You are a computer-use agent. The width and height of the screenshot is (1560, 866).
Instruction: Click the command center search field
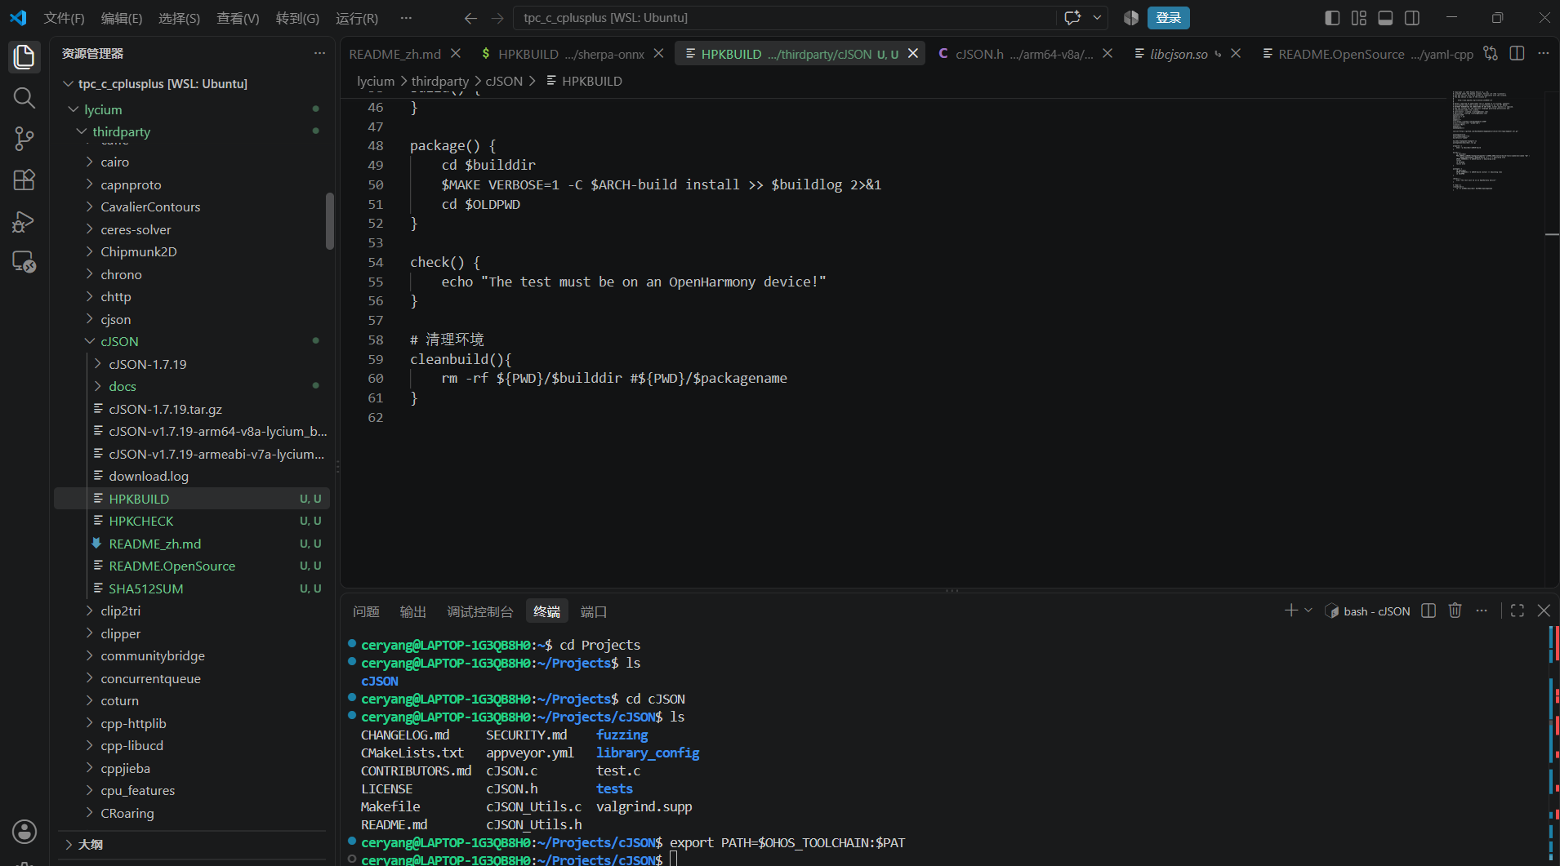click(x=784, y=18)
